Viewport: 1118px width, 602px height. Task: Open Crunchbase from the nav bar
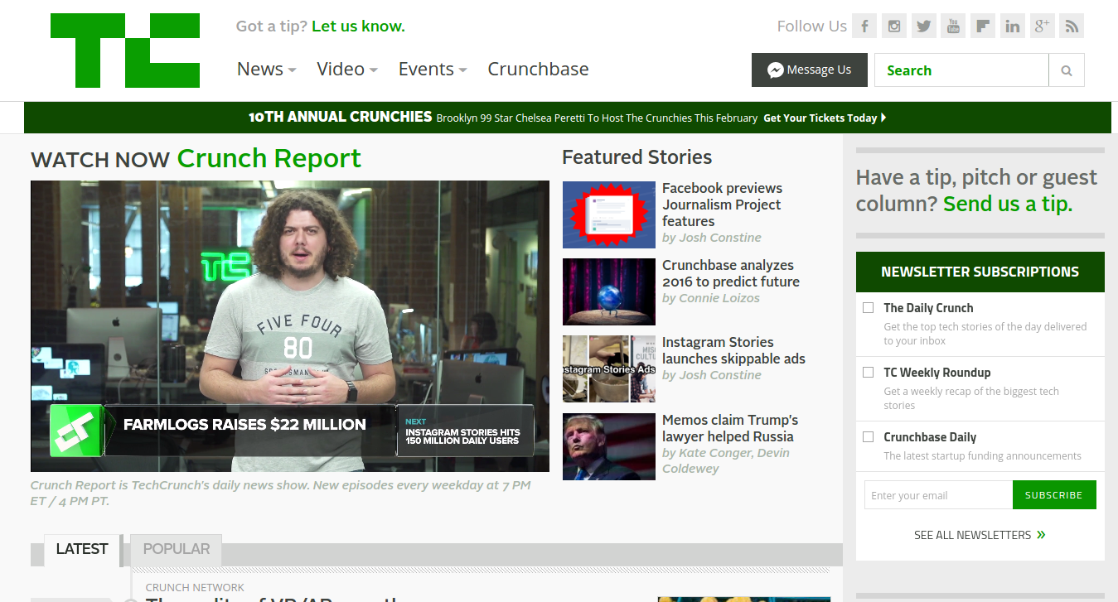click(x=538, y=70)
